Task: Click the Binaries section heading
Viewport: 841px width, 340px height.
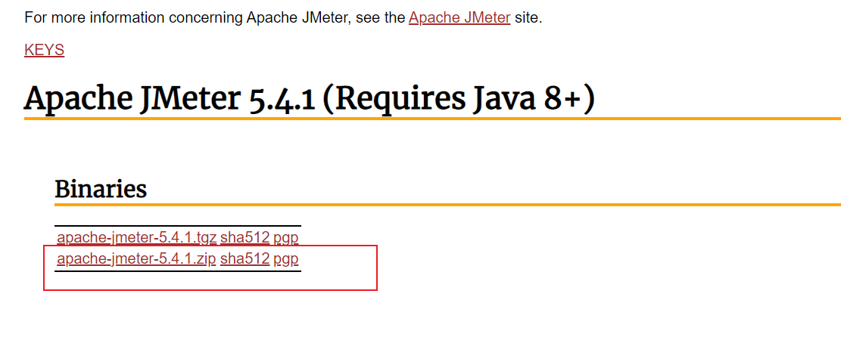Action: pyautogui.click(x=101, y=188)
